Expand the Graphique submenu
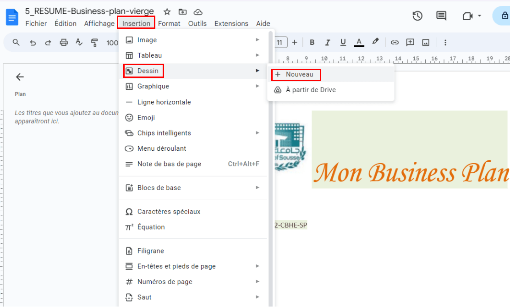This screenshot has width=510, height=307. [193, 86]
